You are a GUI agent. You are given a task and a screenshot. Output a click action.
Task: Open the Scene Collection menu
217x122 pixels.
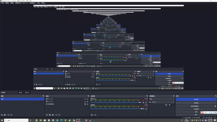[x=32, y=3]
